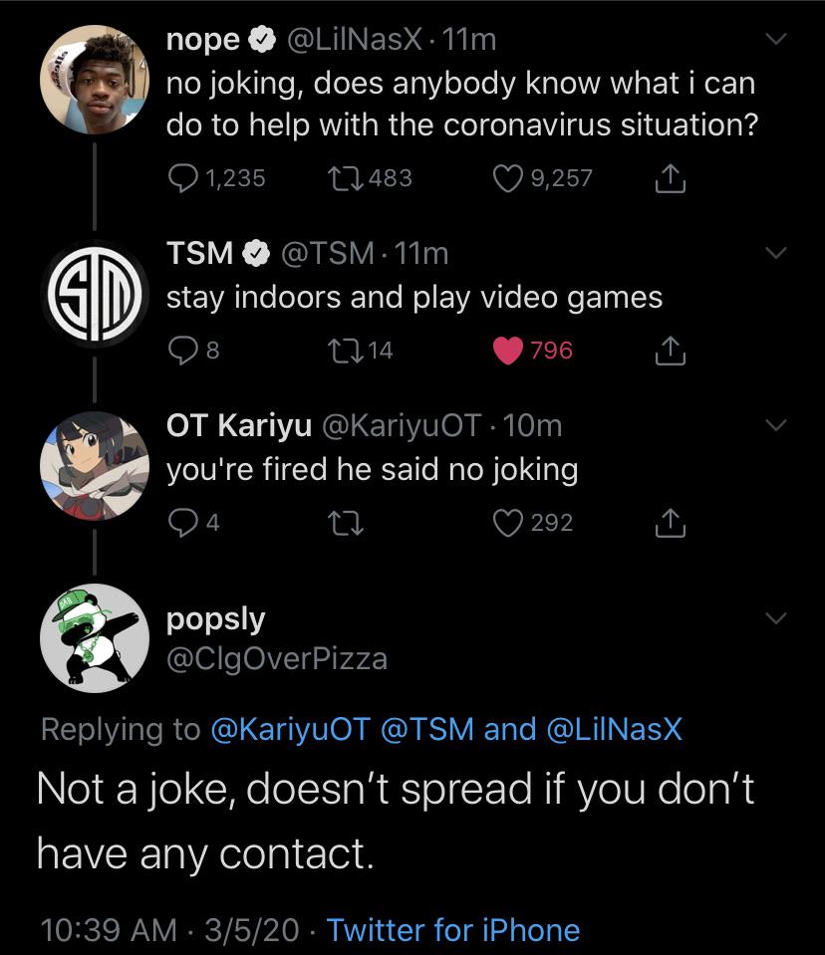Image resolution: width=825 pixels, height=955 pixels.
Task: Tap the Twitter for iPhone source link
Action: point(453,930)
